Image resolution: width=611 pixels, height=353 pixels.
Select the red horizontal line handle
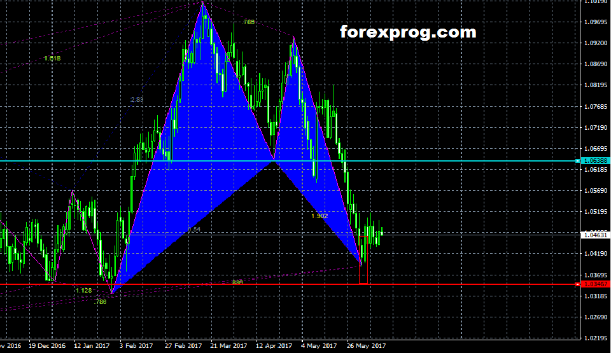577,284
